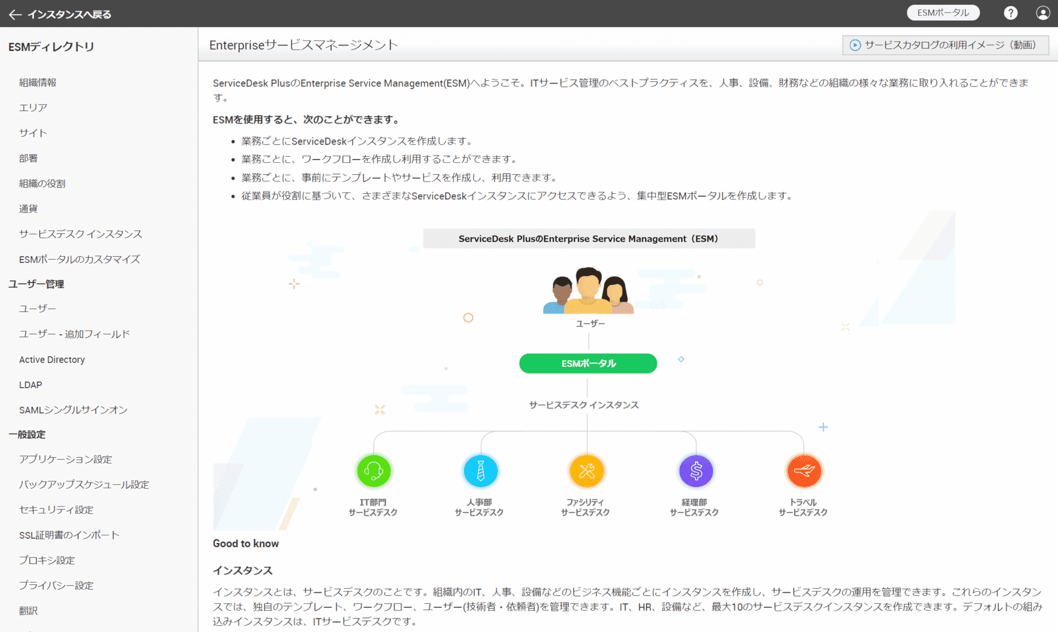1058x632 pixels.
Task: Open the ファシリティサービスデスク tools icon
Action: click(x=587, y=471)
